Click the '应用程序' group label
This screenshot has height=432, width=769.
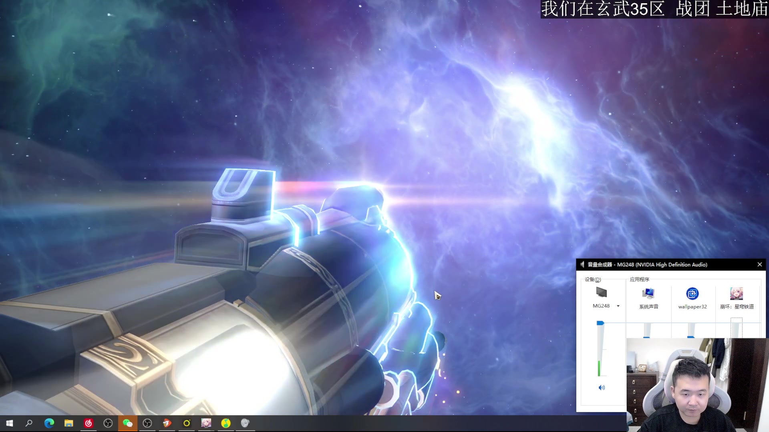pyautogui.click(x=640, y=280)
